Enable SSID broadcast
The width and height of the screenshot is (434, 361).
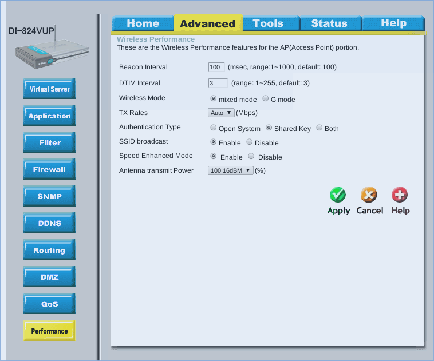(213, 142)
